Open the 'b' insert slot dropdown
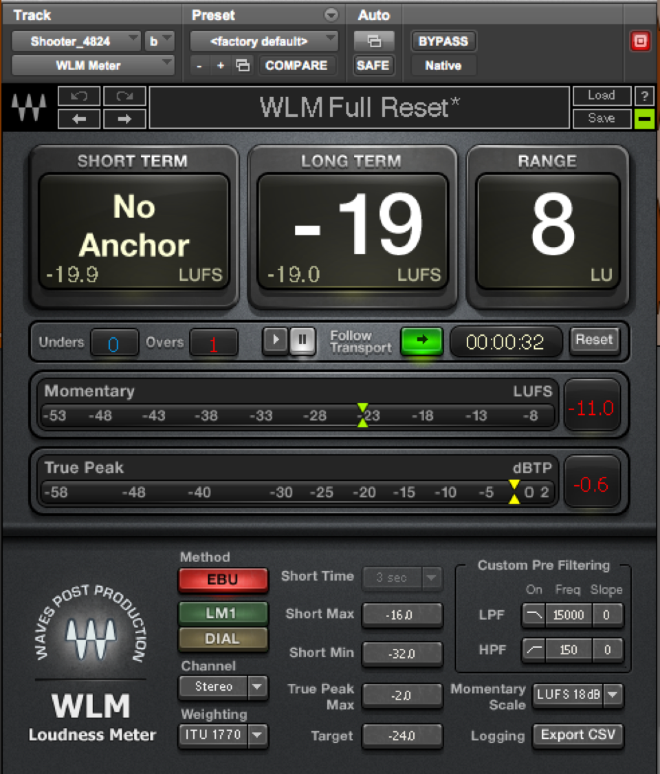The height and width of the screenshot is (774, 660). [x=159, y=41]
